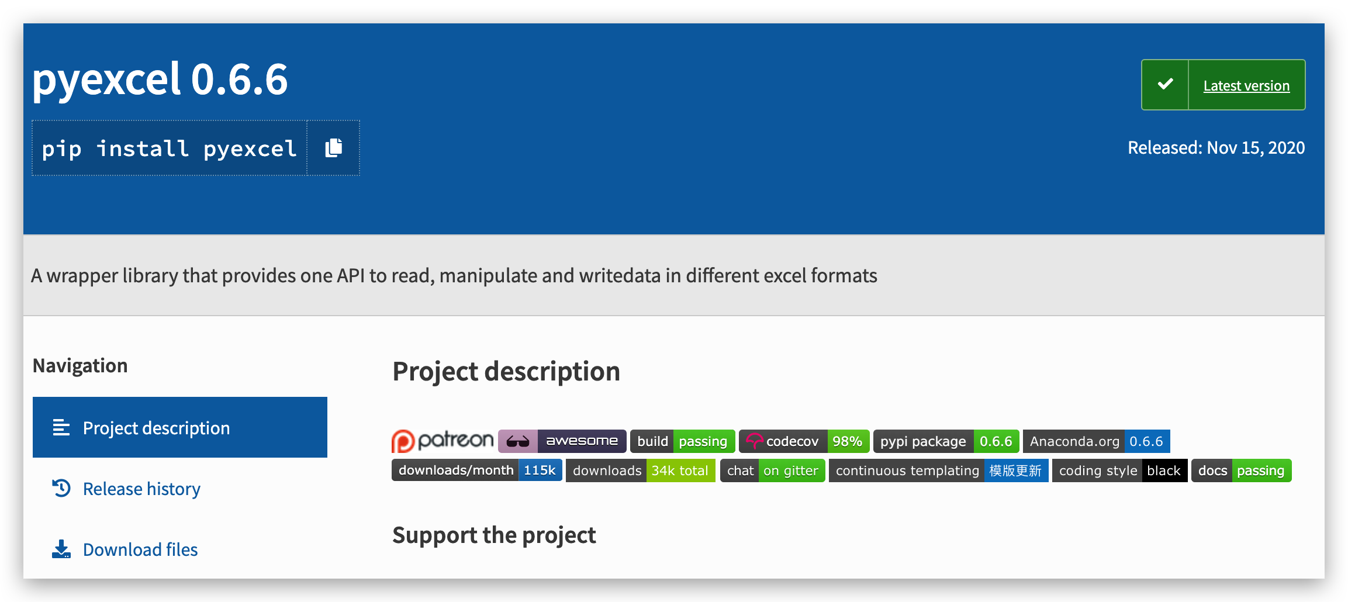
Task: Click the Release history clock icon
Action: tap(61, 488)
